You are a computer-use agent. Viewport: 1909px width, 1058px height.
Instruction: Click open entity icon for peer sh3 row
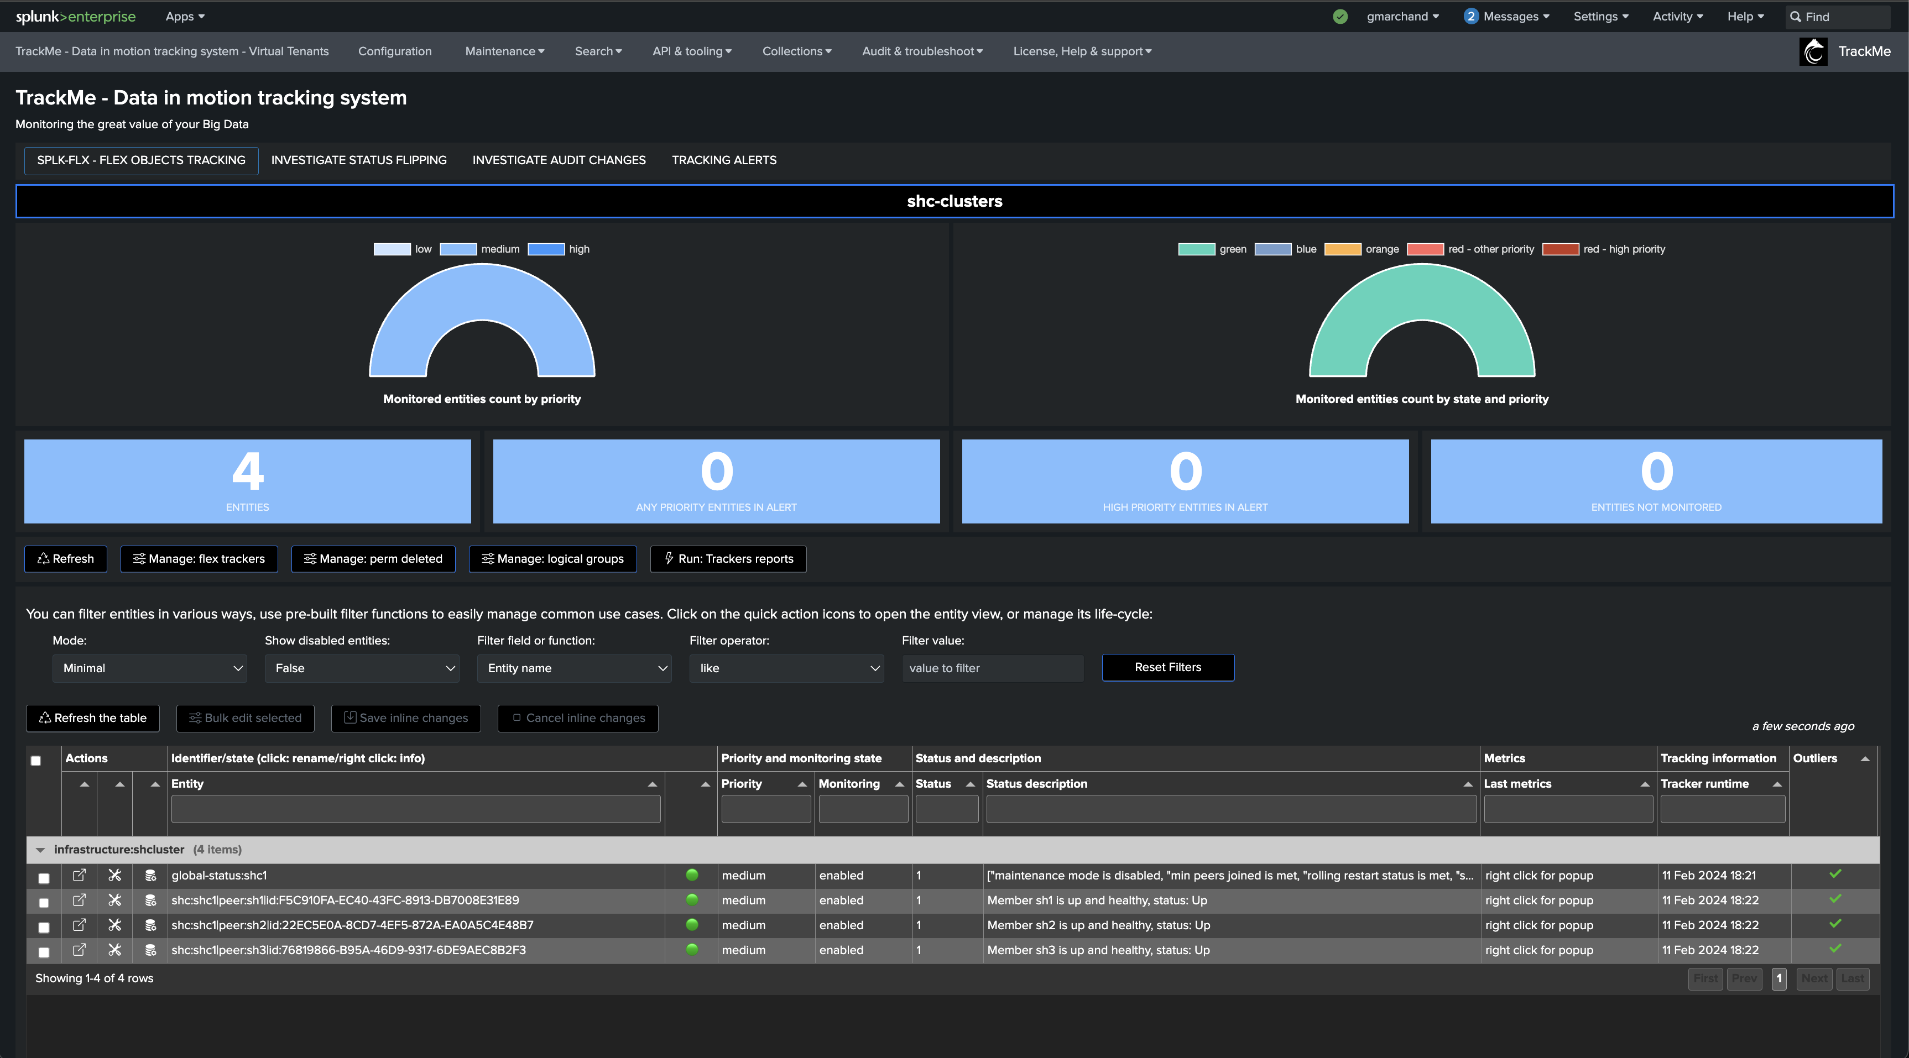[79, 950]
